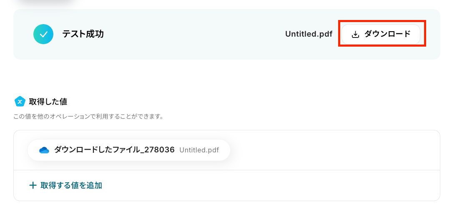Click Untitled.pdf filename next to the download button
The height and width of the screenshot is (209, 457).
[x=309, y=34]
